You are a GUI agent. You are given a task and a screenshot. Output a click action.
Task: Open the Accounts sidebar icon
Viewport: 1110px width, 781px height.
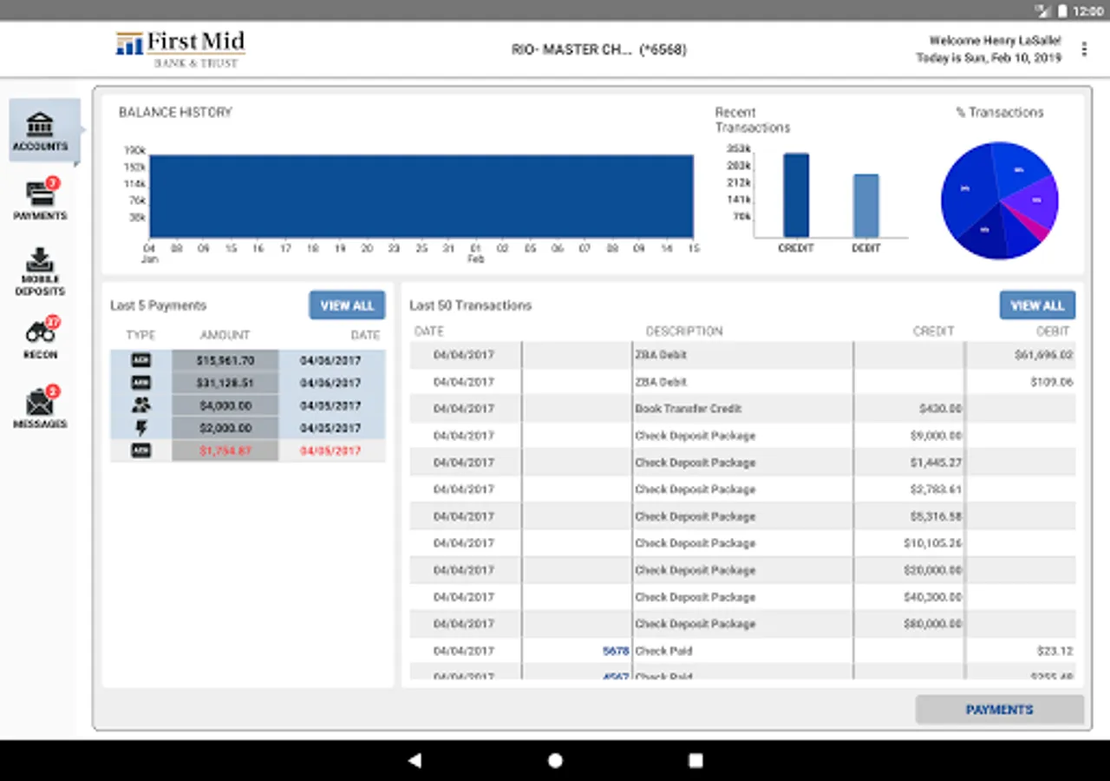[41, 131]
